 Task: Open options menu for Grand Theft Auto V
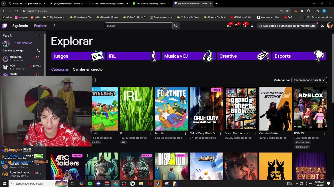click(255, 133)
